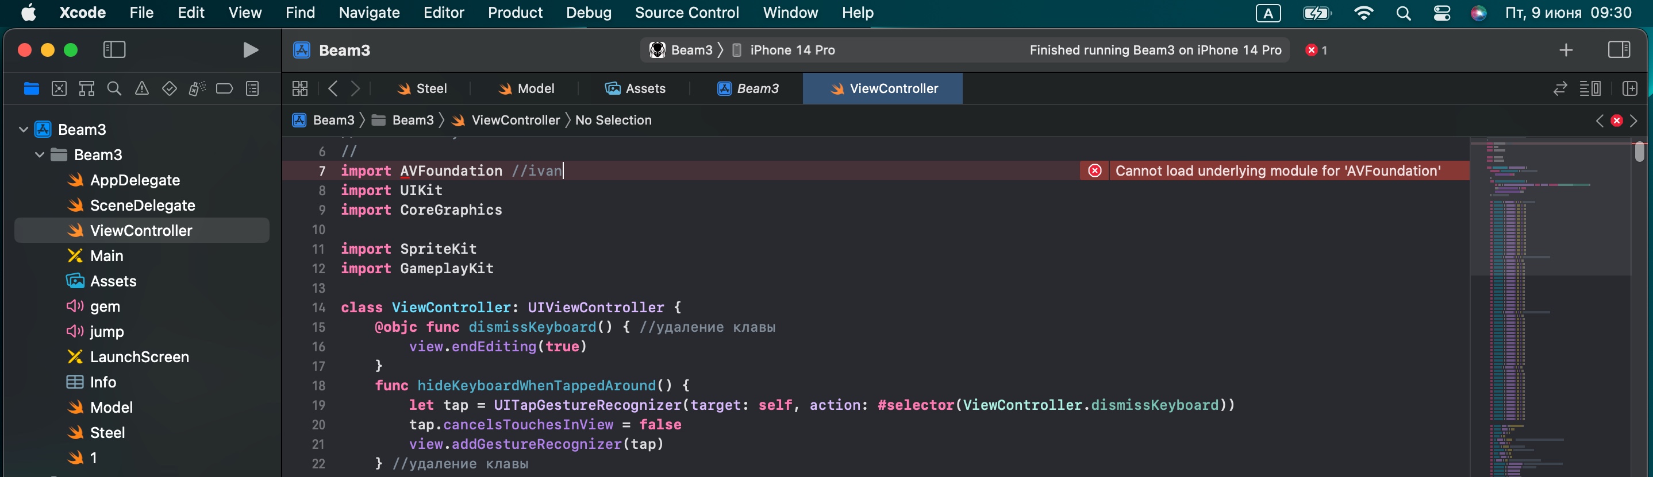Open the Find navigator magnifier icon
Image resolution: width=1653 pixels, height=477 pixels.
coord(114,88)
